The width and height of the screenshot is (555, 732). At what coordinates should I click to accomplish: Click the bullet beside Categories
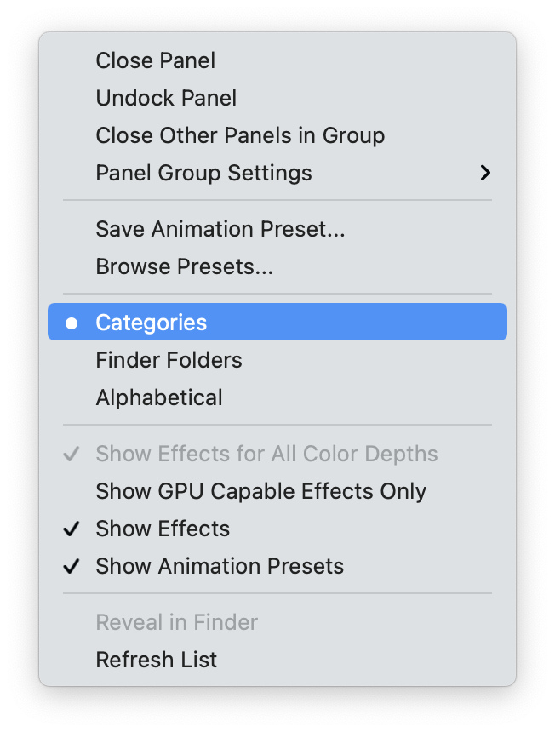click(72, 322)
